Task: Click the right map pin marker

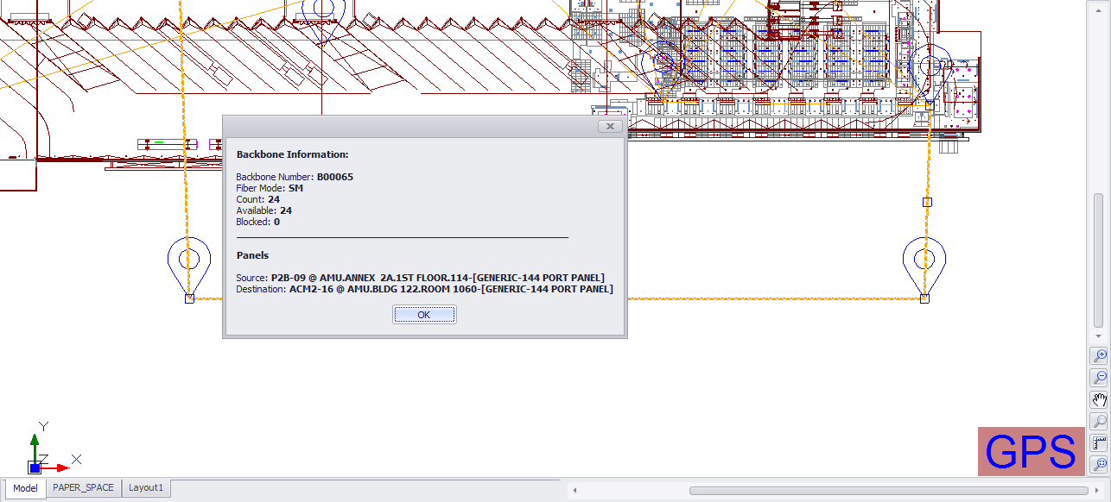Action: coord(924,268)
